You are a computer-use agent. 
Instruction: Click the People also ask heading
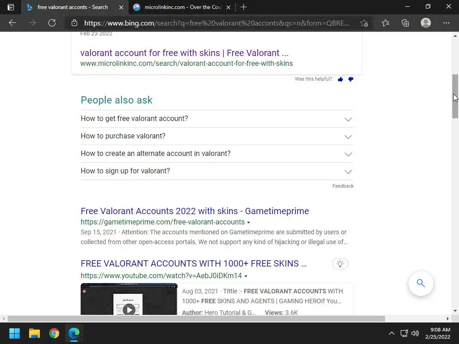pyautogui.click(x=117, y=100)
